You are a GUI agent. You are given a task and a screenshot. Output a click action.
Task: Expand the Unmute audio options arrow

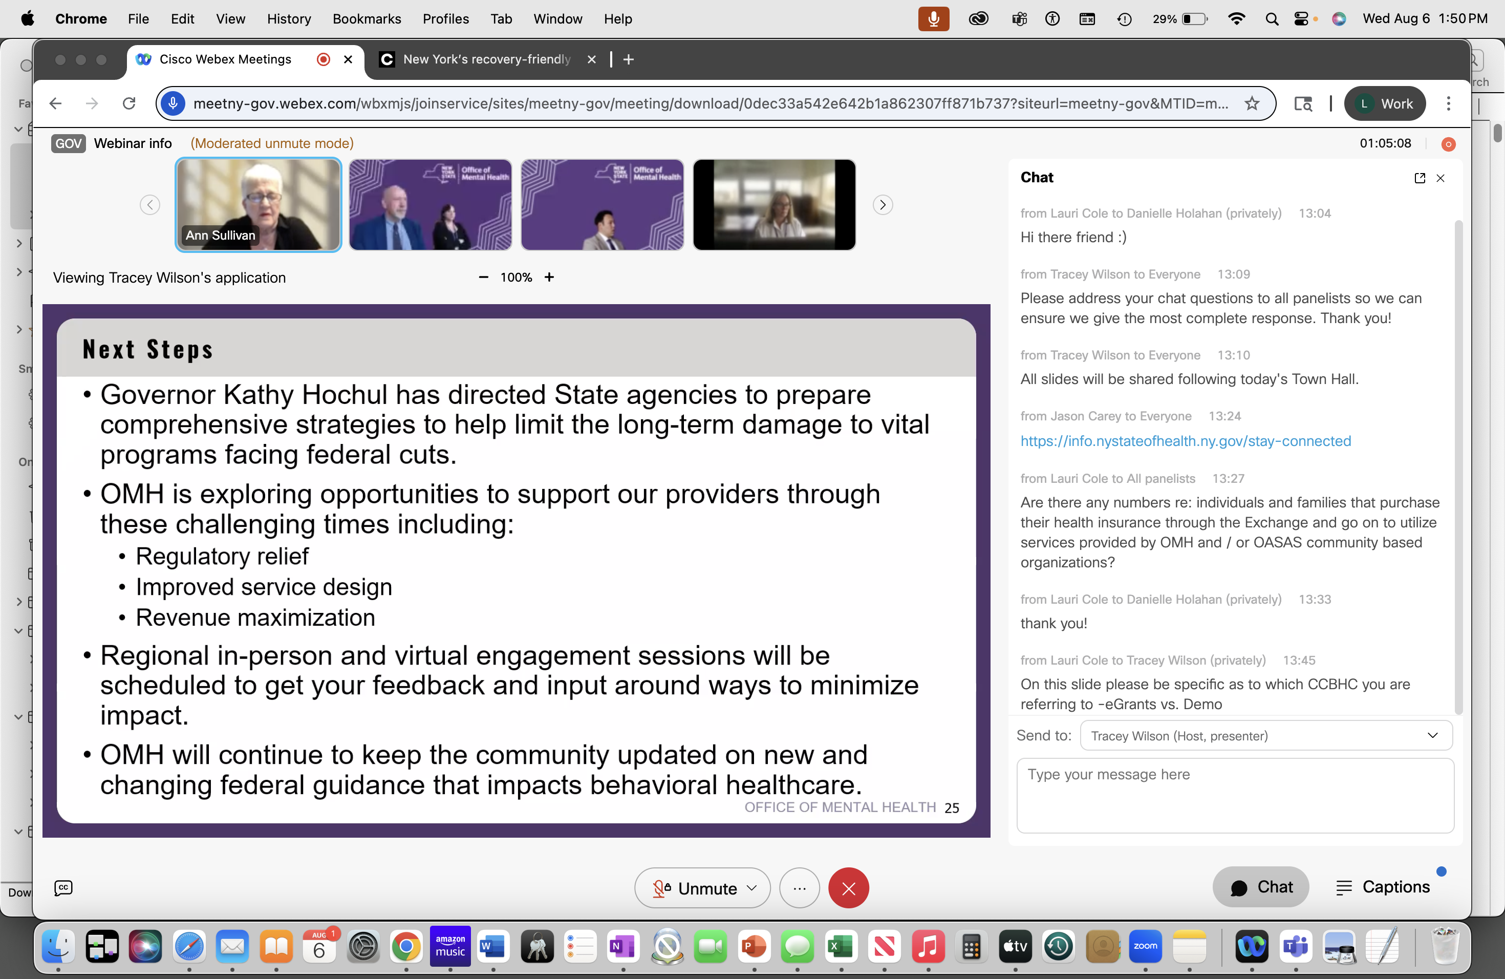[752, 888]
